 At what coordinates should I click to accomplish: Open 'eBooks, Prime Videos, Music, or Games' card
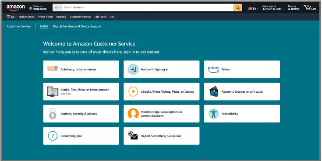pyautogui.click(x=161, y=91)
